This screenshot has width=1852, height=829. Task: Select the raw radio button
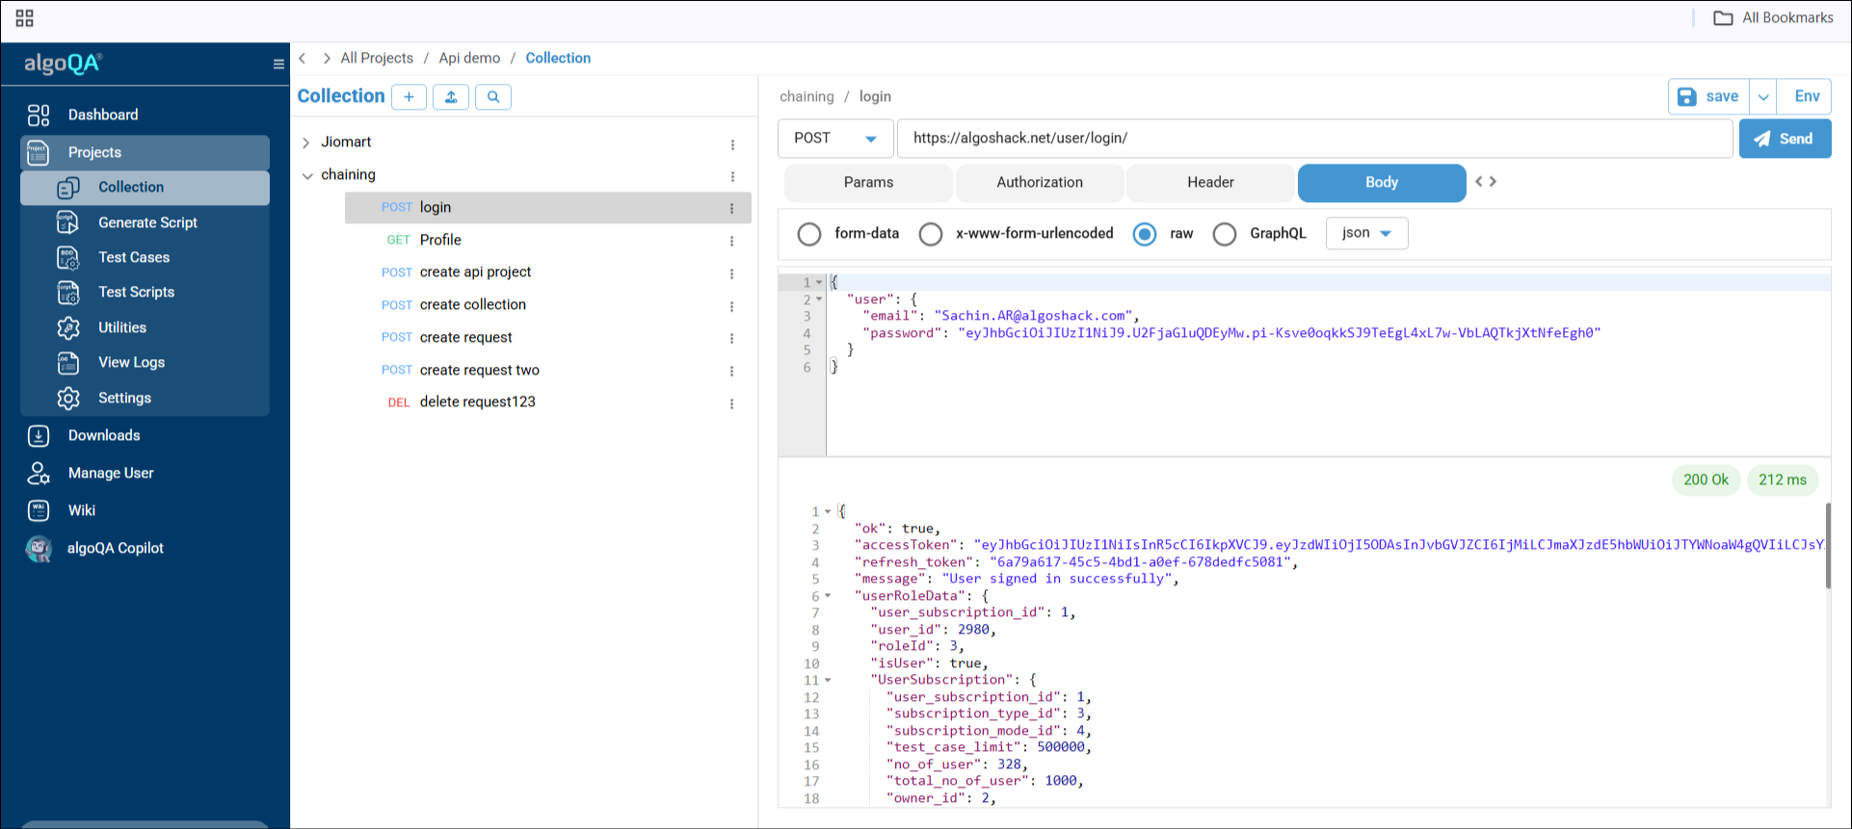(1145, 234)
